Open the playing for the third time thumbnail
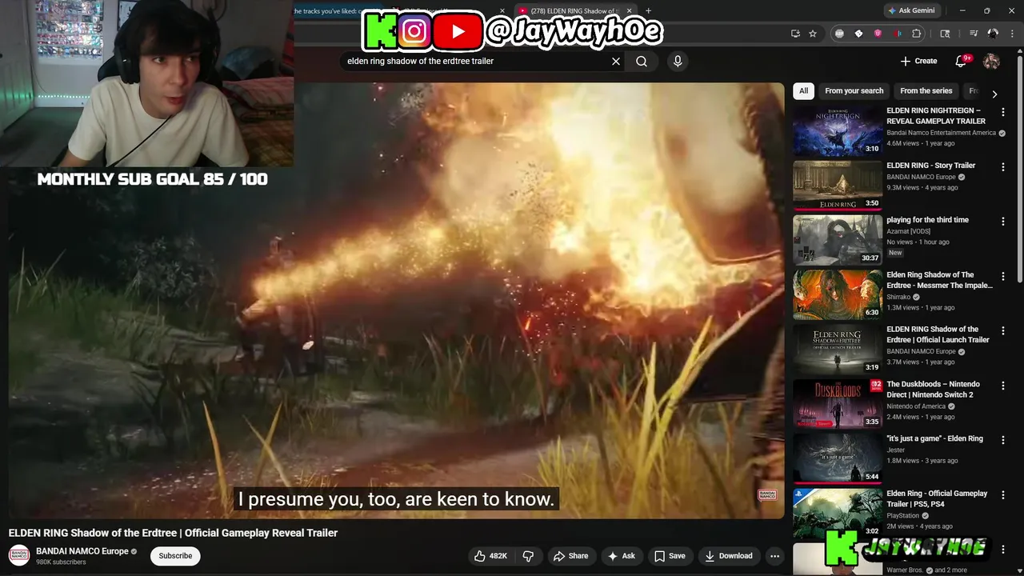The width and height of the screenshot is (1024, 576). tap(838, 240)
